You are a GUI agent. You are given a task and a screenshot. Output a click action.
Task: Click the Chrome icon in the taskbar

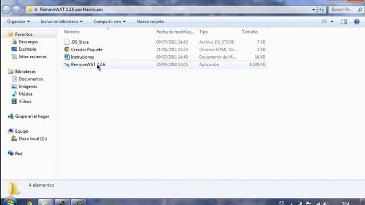click(x=30, y=203)
